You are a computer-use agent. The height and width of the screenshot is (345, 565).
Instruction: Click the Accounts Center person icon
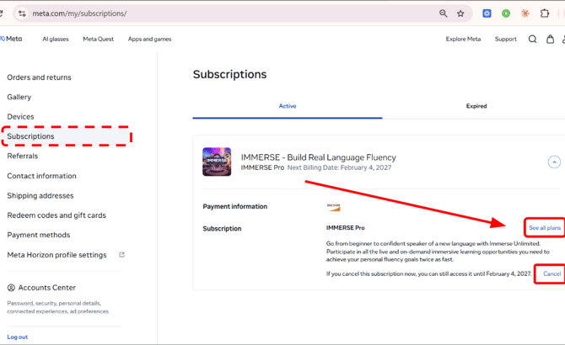point(11,288)
